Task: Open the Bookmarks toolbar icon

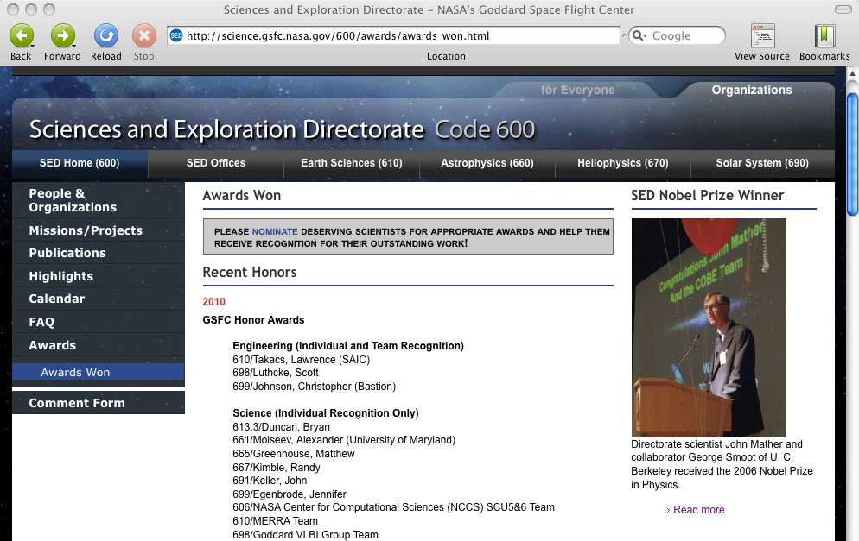Action: 824,36
